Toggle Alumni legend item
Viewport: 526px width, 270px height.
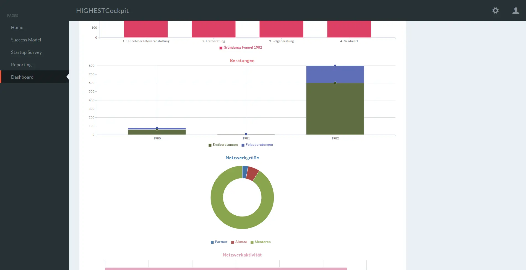239,242
